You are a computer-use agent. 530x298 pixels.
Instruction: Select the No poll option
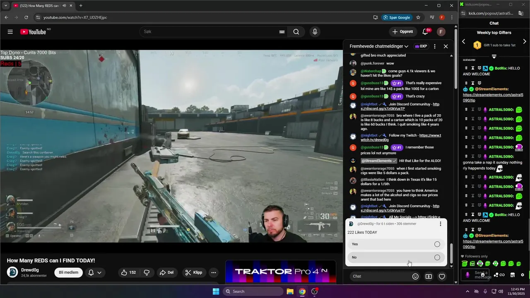[396, 257]
